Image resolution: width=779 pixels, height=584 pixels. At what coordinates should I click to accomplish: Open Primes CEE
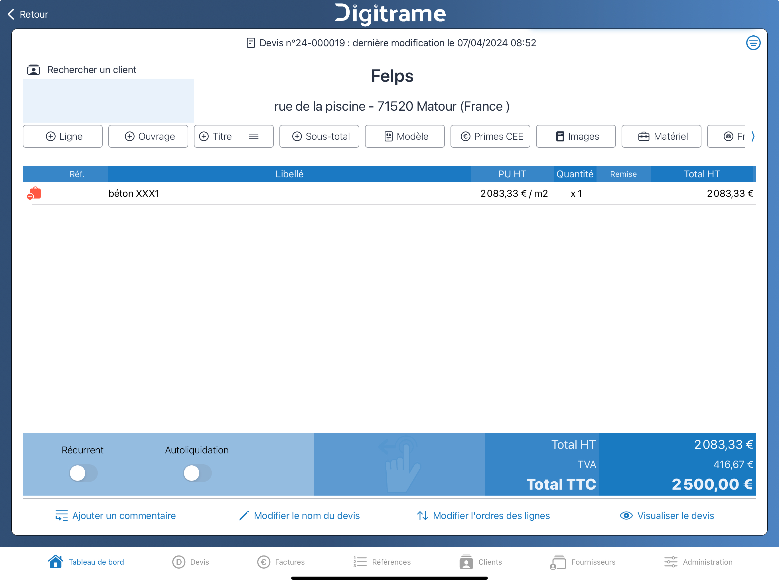pos(490,136)
